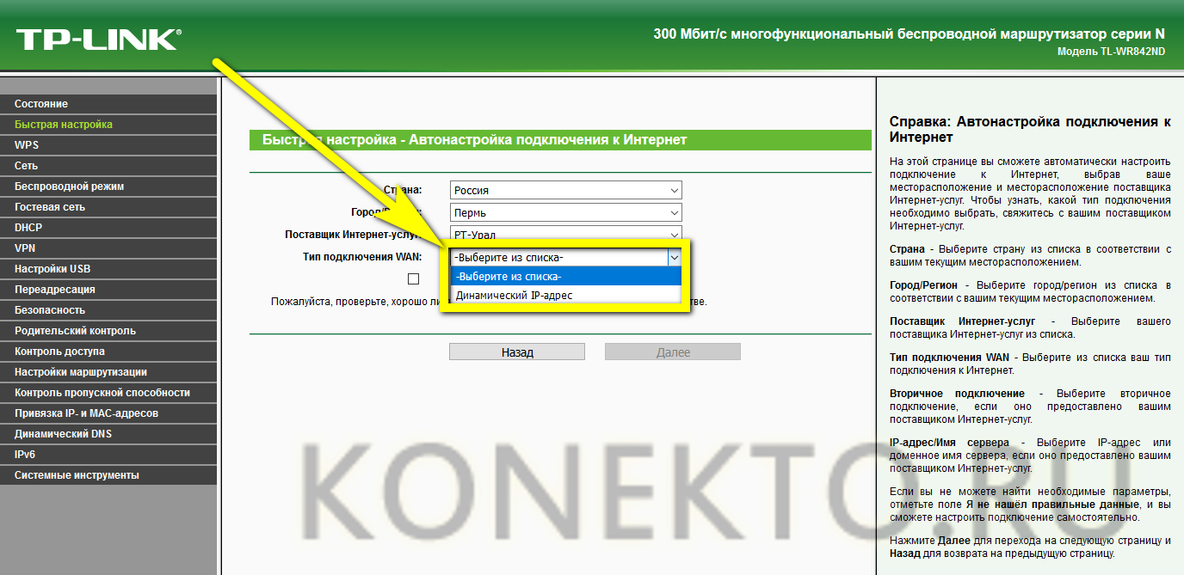The height and width of the screenshot is (575, 1184).
Task: Open the Состояние menu item
Action: [x=108, y=104]
